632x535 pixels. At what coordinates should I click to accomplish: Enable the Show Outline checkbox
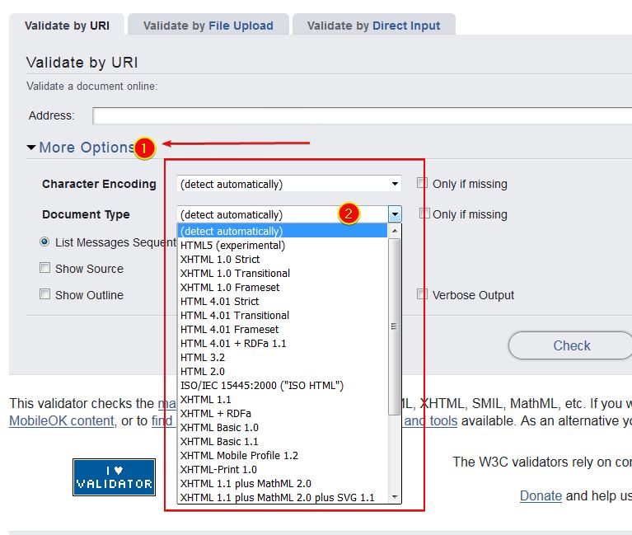point(45,294)
